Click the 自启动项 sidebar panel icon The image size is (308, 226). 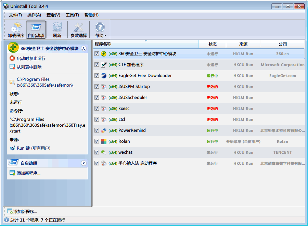(x=13, y=162)
